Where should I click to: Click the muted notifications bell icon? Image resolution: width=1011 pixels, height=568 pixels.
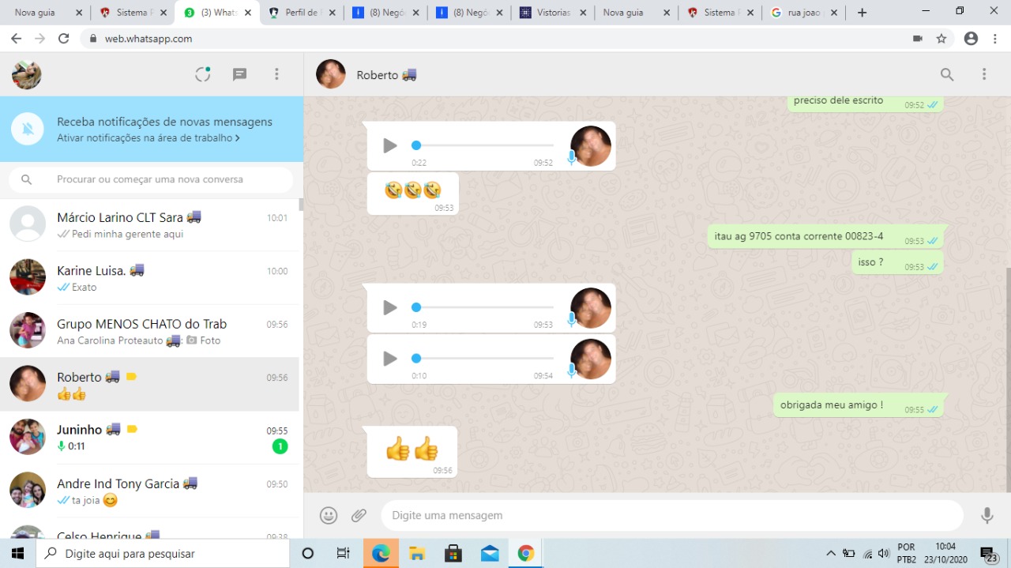[x=28, y=129]
